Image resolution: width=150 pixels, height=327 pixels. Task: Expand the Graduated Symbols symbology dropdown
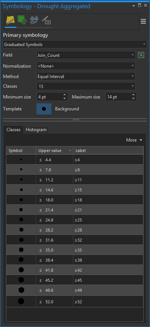click(75, 45)
